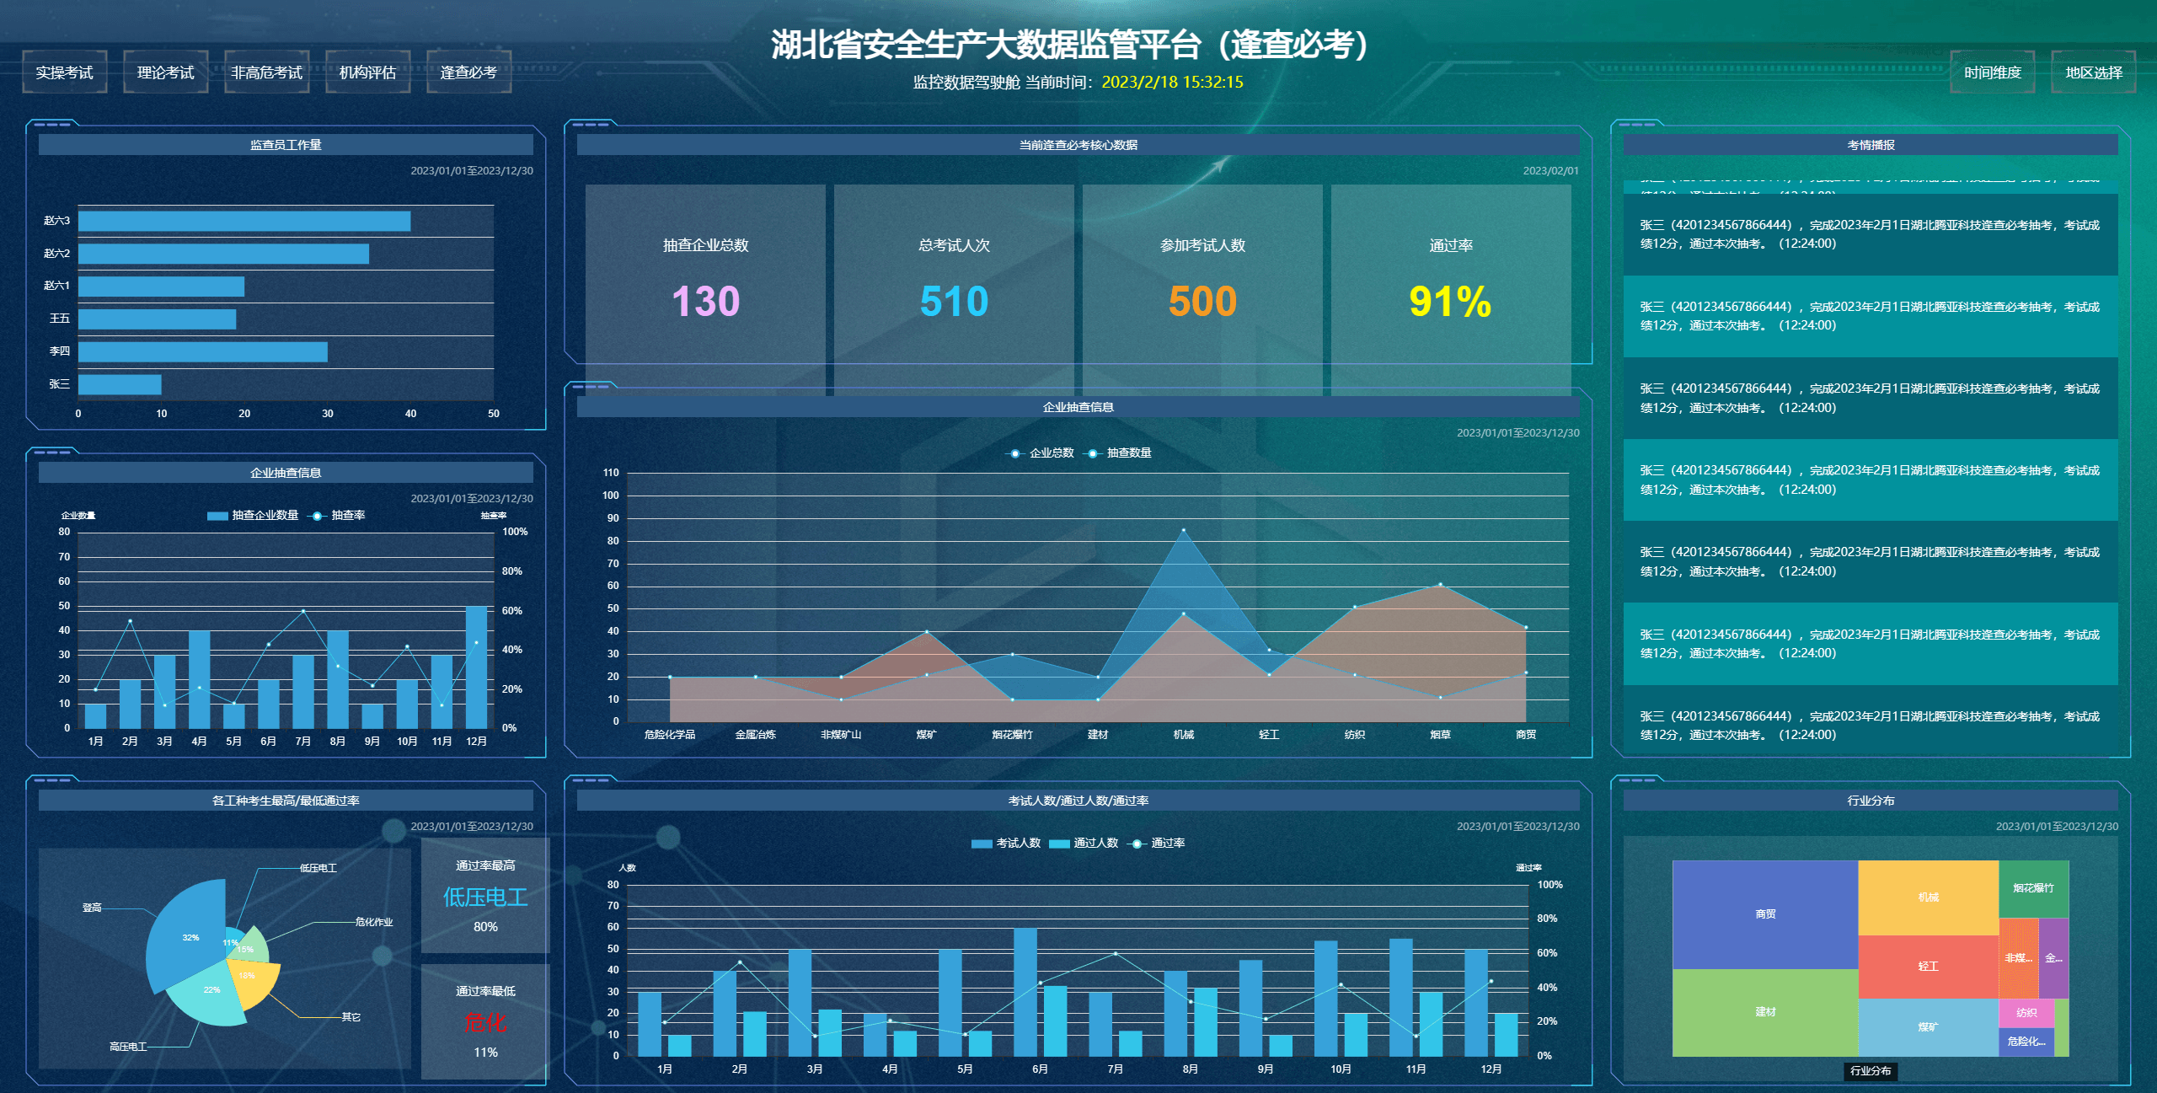Switch to the 理论考试 tab
This screenshot has height=1093, width=2157.
point(166,72)
